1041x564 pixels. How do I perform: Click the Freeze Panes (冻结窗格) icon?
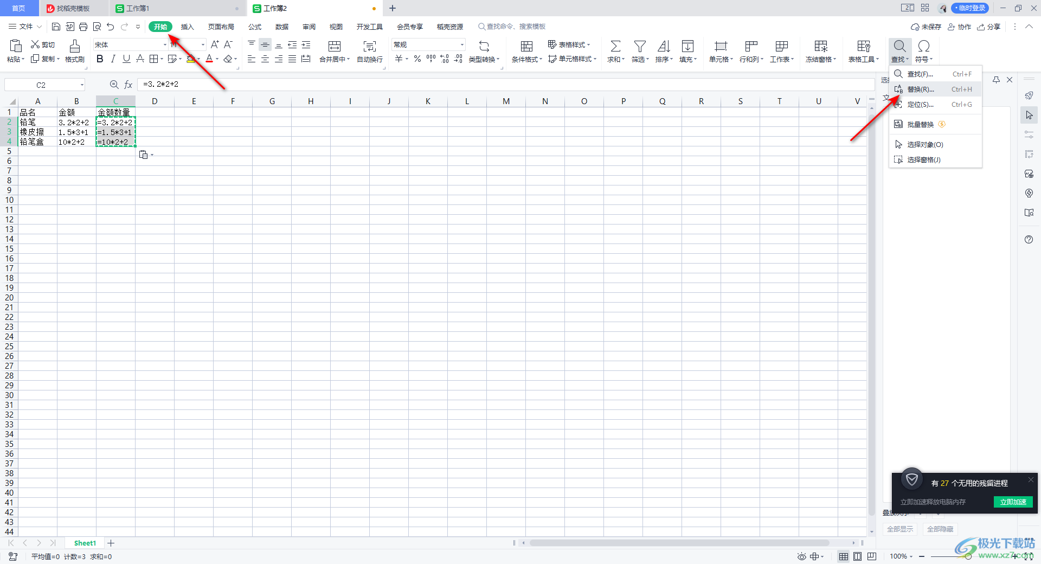click(x=821, y=46)
